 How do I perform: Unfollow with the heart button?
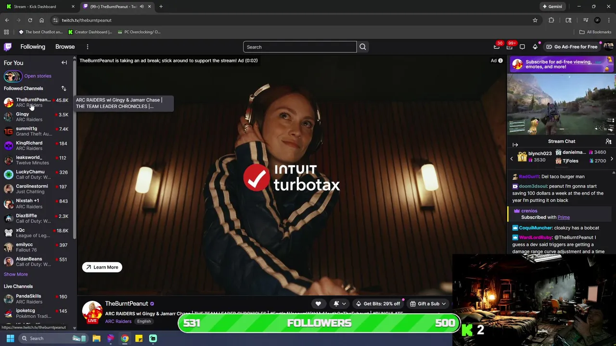[318, 304]
